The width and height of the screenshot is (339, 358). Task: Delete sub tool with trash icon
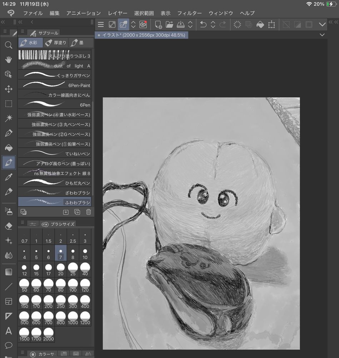point(89,212)
